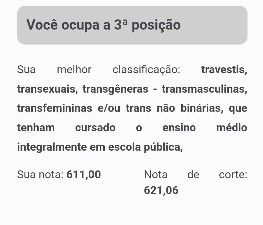The width and height of the screenshot is (263, 225).
Task: Click the bold word "médio"
Action: 231,128
